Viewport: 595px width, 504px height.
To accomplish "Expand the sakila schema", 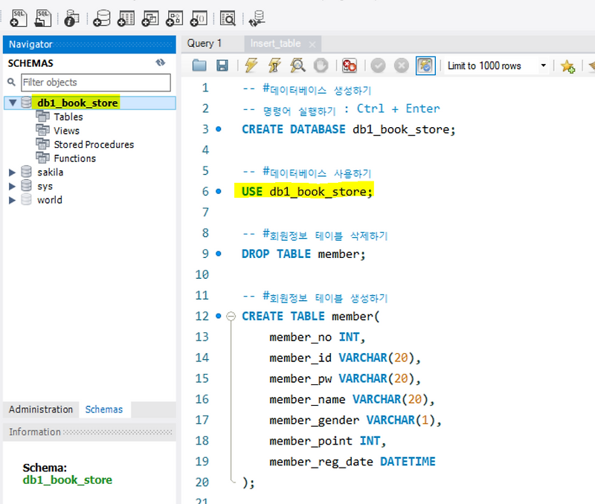I will click(x=10, y=172).
